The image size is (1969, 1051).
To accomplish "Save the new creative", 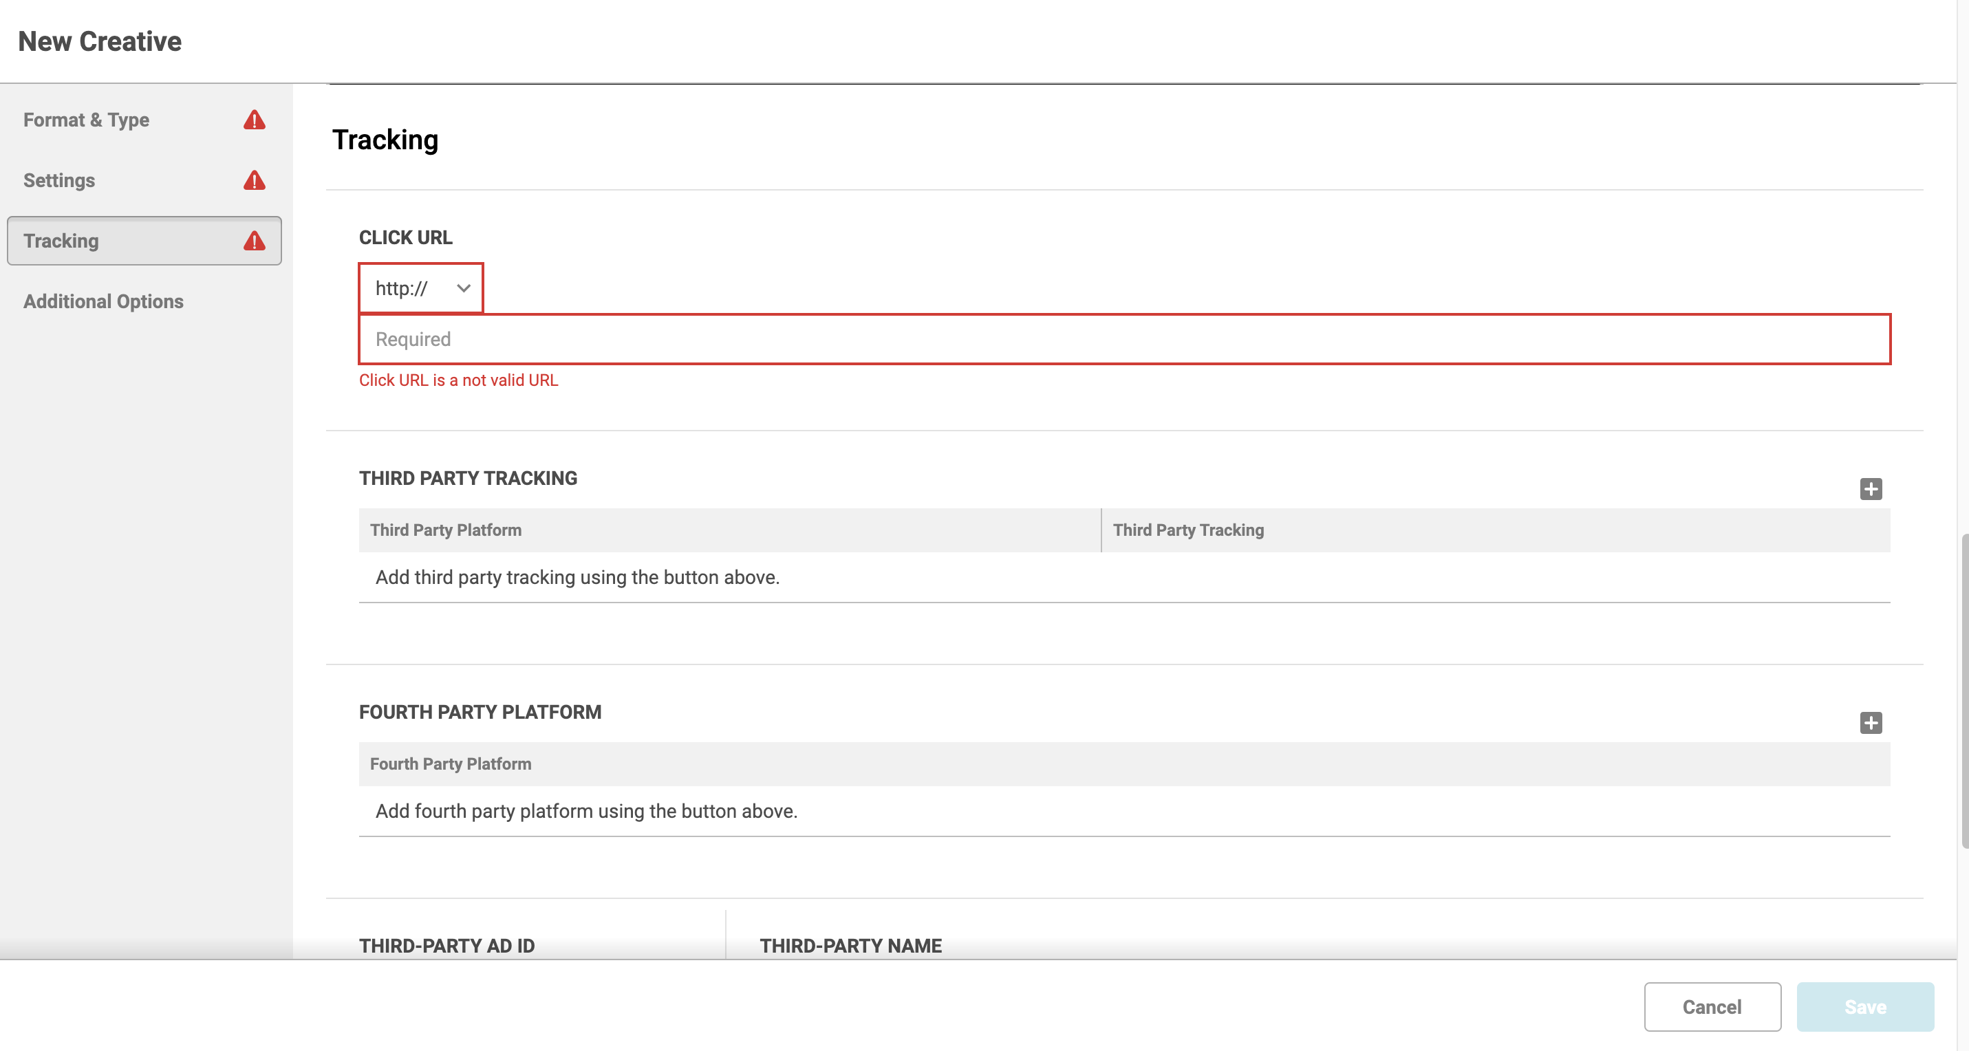I will pyautogui.click(x=1865, y=1007).
